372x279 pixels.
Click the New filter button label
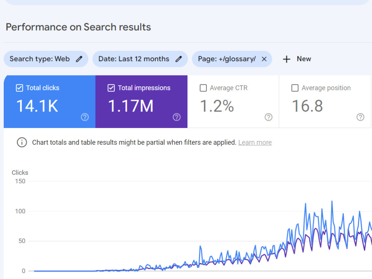[304, 59]
